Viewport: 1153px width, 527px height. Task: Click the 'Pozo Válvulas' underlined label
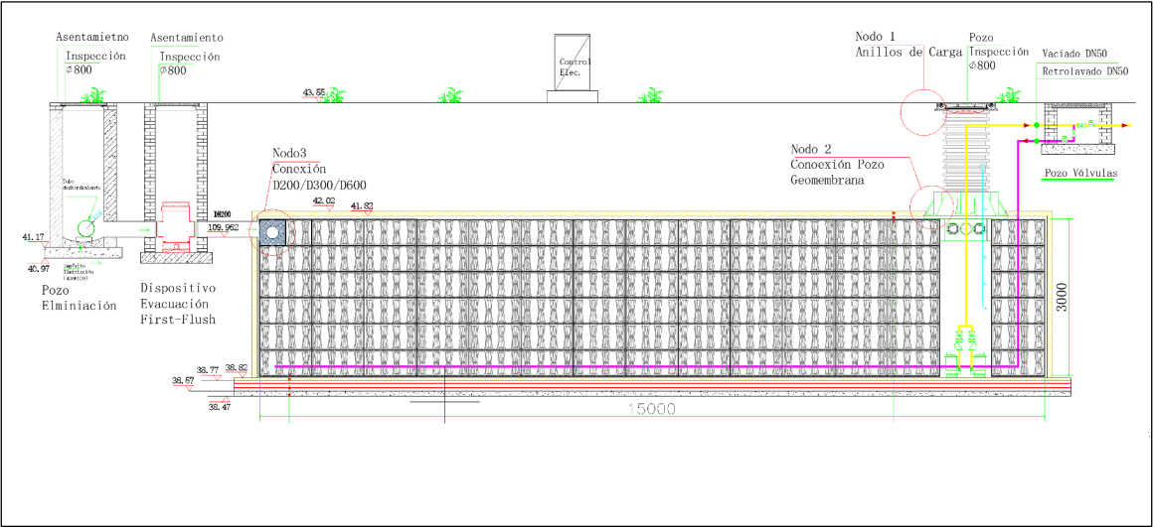click(1079, 174)
